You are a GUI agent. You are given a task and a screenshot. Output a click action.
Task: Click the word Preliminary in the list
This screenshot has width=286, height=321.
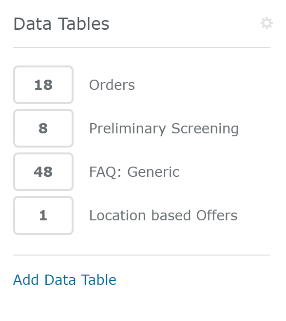pos(128,129)
